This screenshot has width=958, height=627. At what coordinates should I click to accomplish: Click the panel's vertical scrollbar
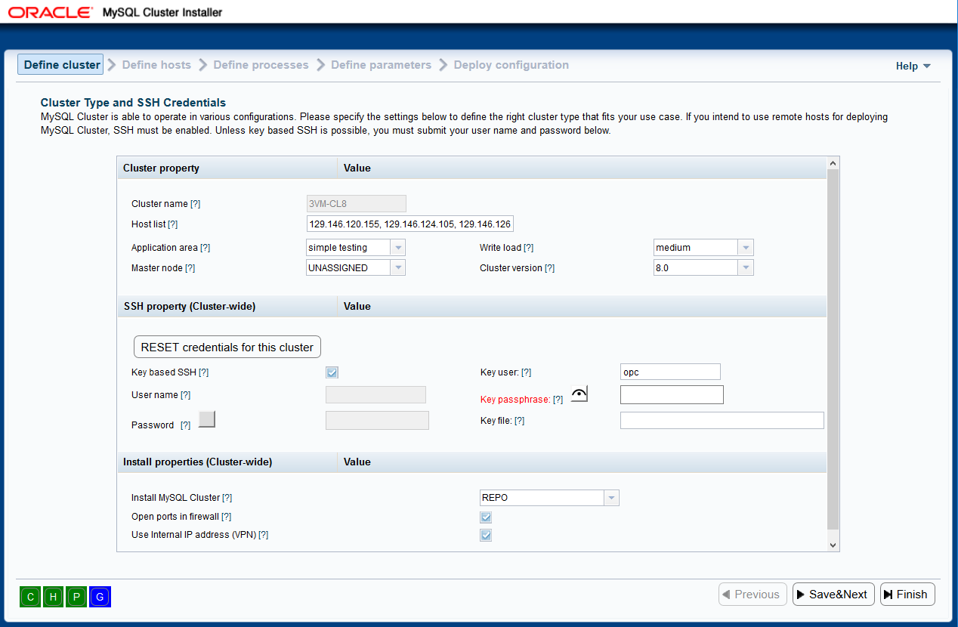click(x=833, y=349)
